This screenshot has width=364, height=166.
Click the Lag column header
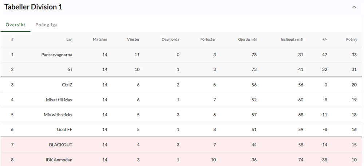(69, 40)
